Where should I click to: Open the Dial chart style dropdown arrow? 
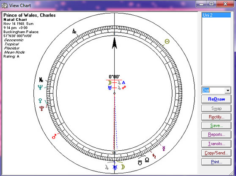coord(228,90)
